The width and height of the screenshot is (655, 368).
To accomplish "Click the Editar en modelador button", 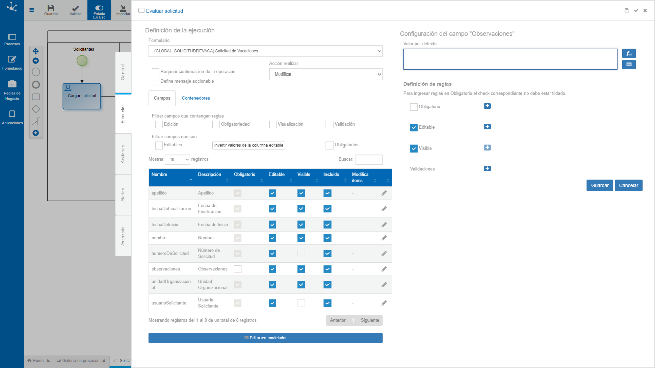I will [x=266, y=338].
